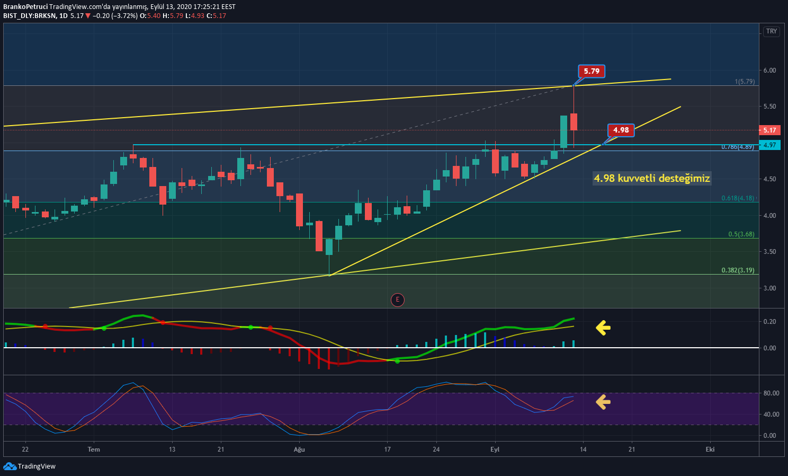Image resolution: width=788 pixels, height=476 pixels.
Task: Select the red 5.79 price callout
Action: (592, 71)
